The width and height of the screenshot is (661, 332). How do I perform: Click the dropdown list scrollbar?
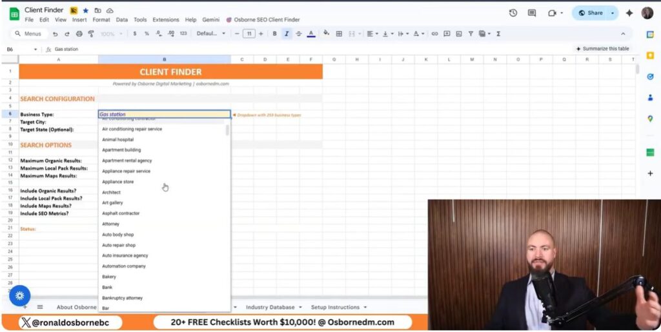click(228, 130)
